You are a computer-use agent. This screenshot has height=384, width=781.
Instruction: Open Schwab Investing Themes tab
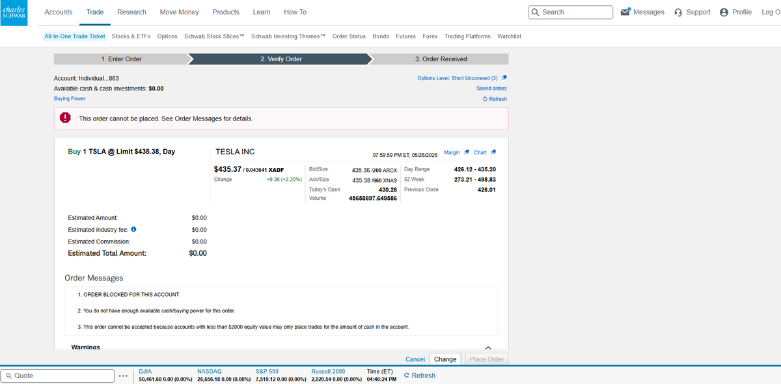(288, 36)
